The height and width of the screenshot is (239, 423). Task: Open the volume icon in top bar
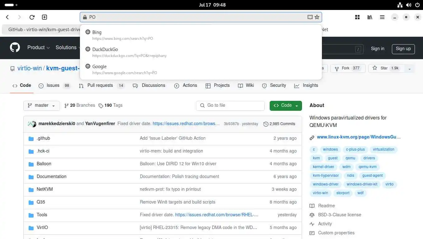tap(408, 5)
